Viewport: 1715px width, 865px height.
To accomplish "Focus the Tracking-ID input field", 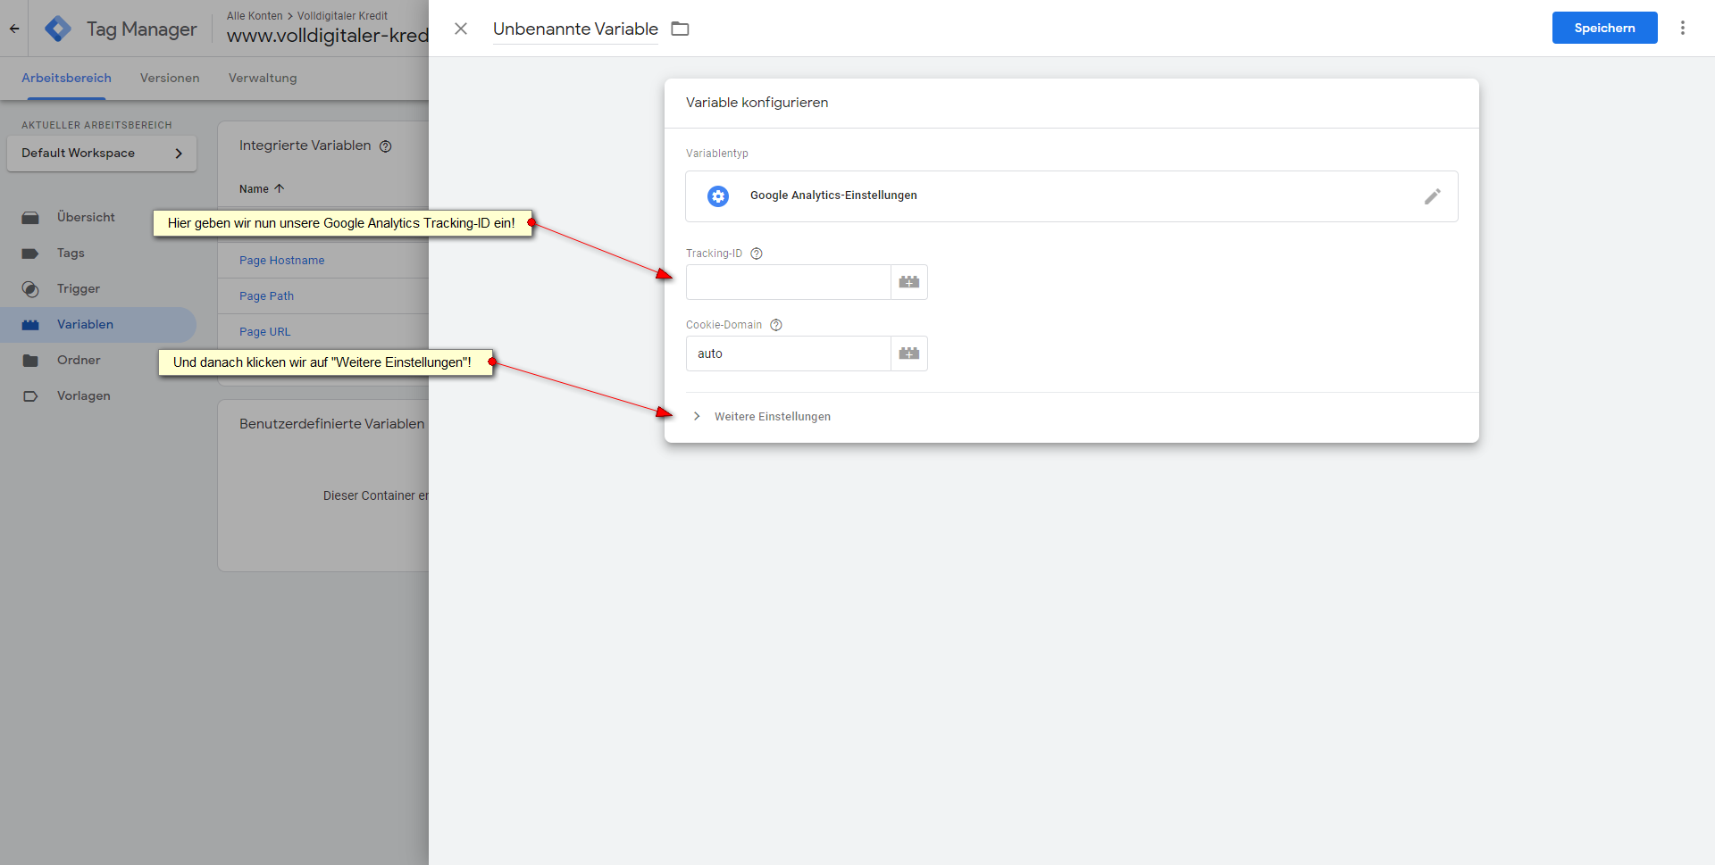I will point(789,282).
